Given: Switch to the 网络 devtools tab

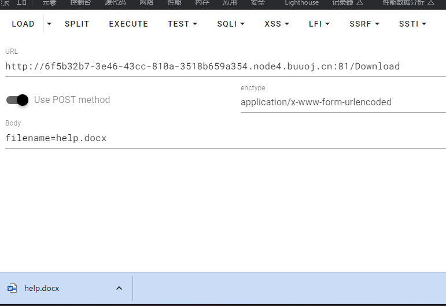Looking at the screenshot, I should tap(146, 3).
